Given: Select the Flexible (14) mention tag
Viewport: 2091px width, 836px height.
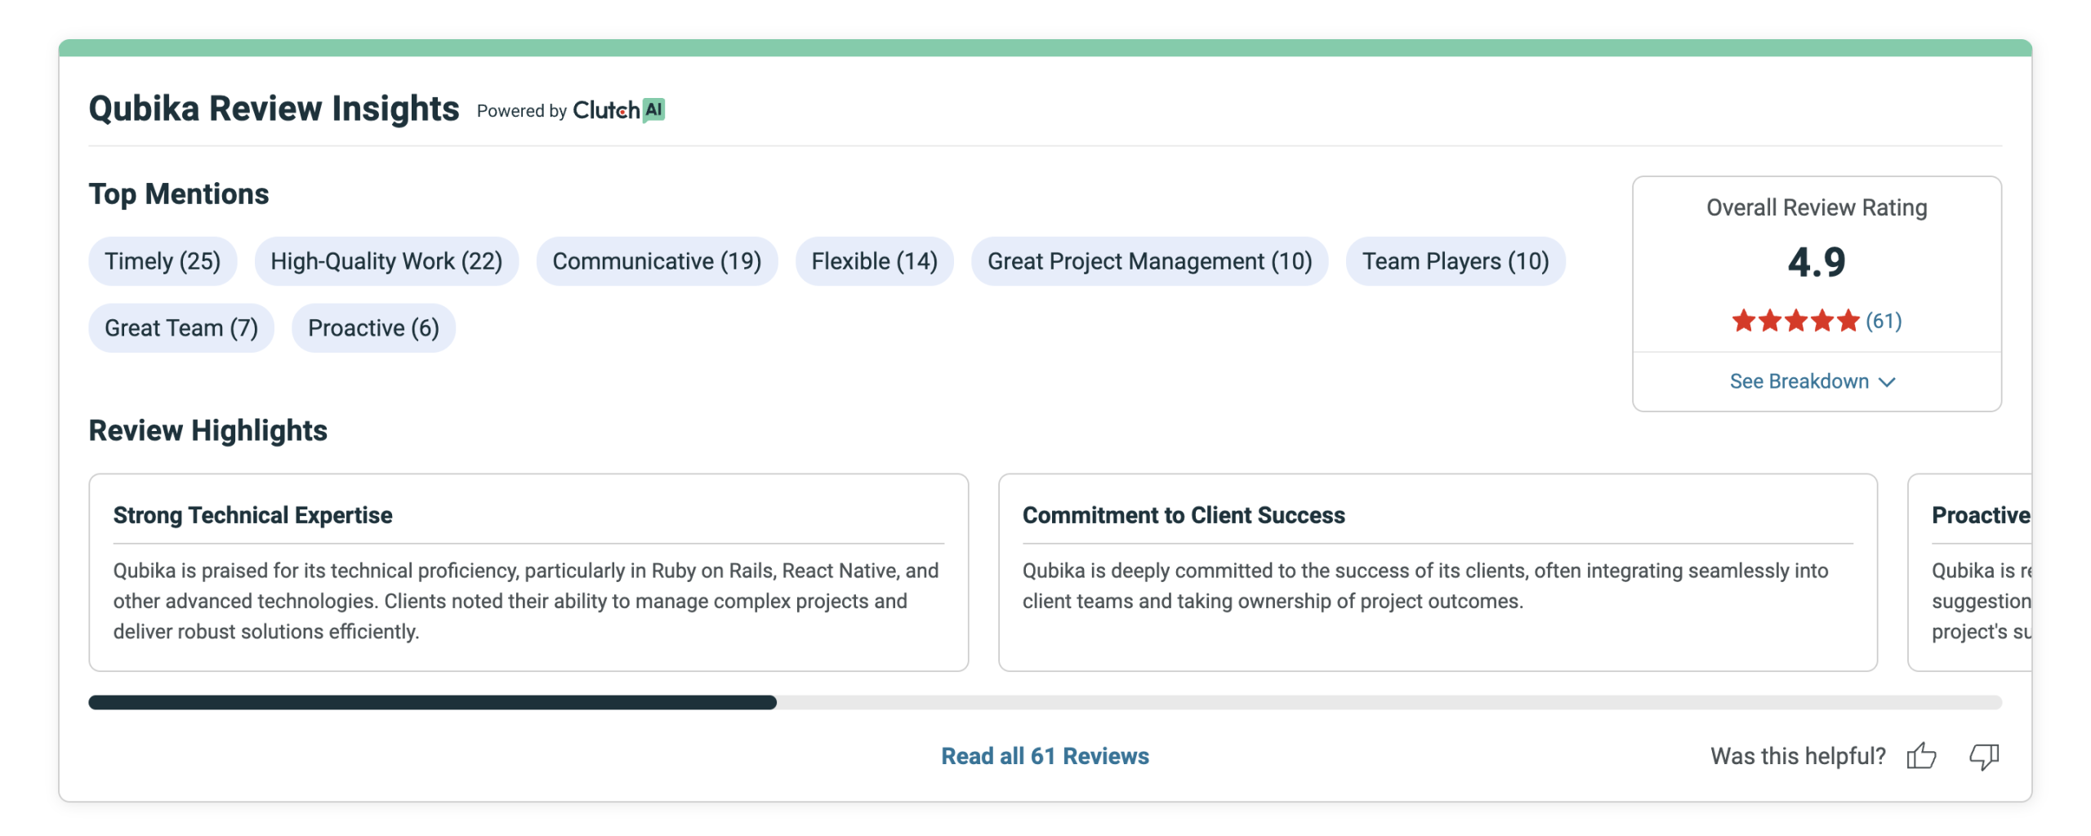Looking at the screenshot, I should tap(874, 261).
